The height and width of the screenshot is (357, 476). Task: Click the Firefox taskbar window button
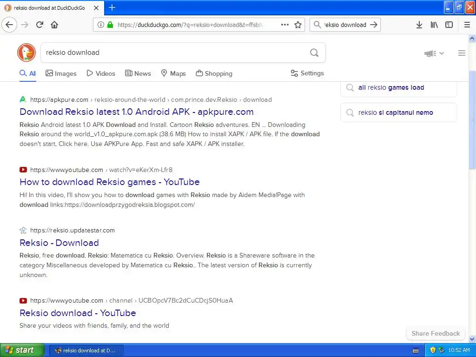86,350
